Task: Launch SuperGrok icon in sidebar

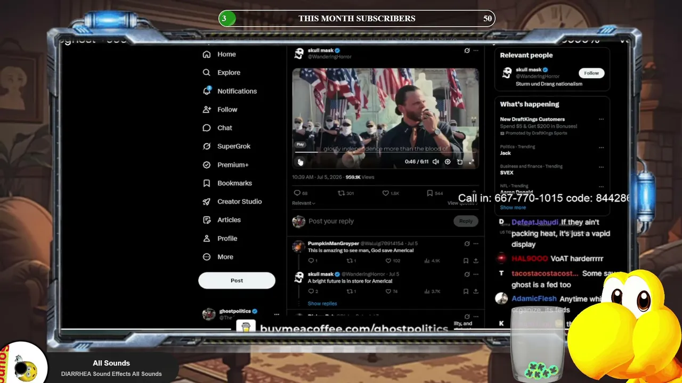Action: (207, 146)
